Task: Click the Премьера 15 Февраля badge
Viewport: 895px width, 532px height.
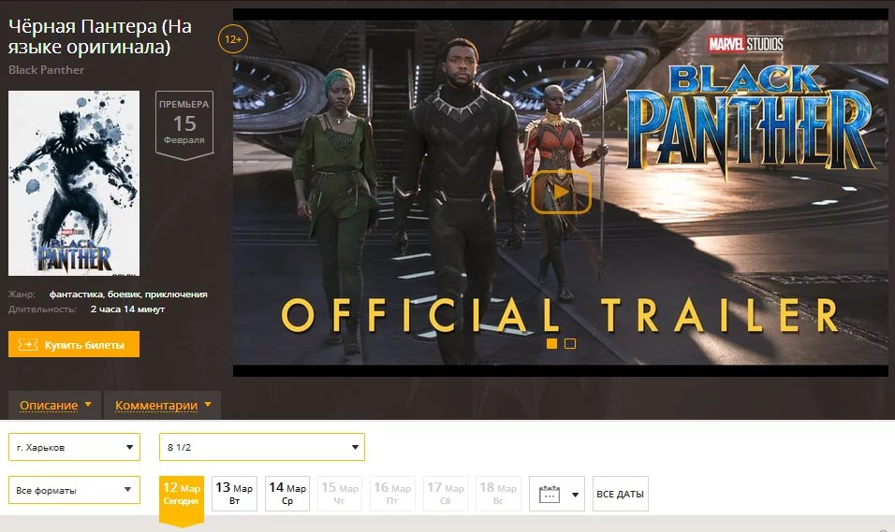Action: (184, 124)
